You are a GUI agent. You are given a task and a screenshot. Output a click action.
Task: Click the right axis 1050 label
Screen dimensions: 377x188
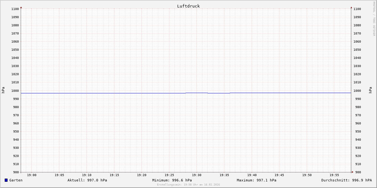357,50
